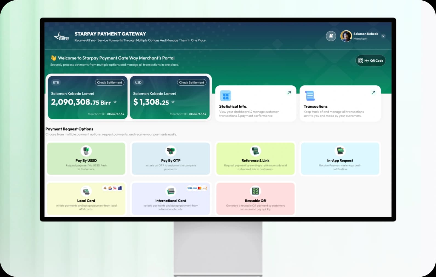Click the Statistical Info. title
436x277 pixels.
[x=233, y=106]
